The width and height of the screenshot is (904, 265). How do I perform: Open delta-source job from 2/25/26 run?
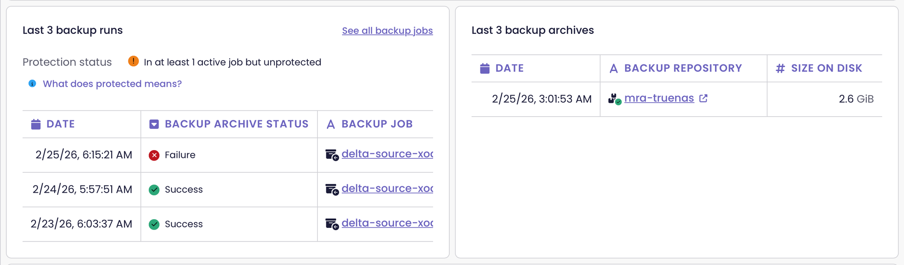[387, 154]
